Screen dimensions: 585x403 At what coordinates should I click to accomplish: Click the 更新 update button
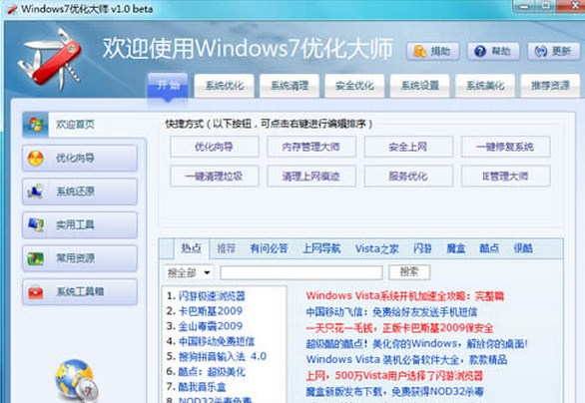click(554, 51)
